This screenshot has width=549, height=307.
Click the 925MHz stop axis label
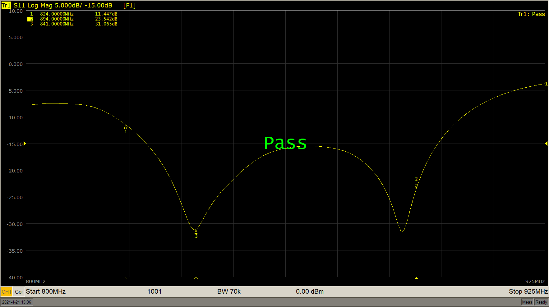(x=535, y=282)
